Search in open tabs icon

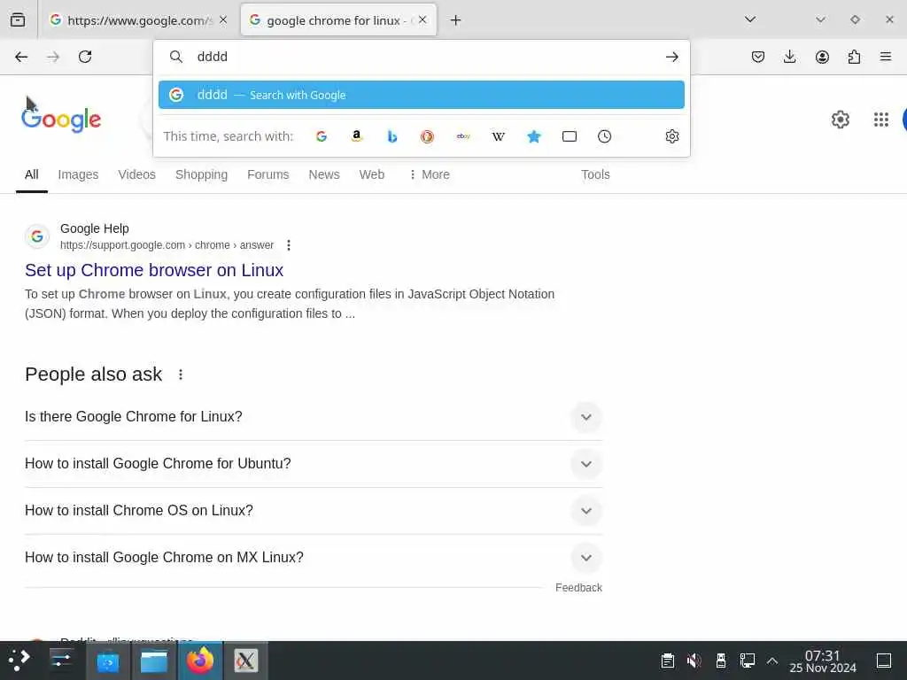(x=570, y=136)
